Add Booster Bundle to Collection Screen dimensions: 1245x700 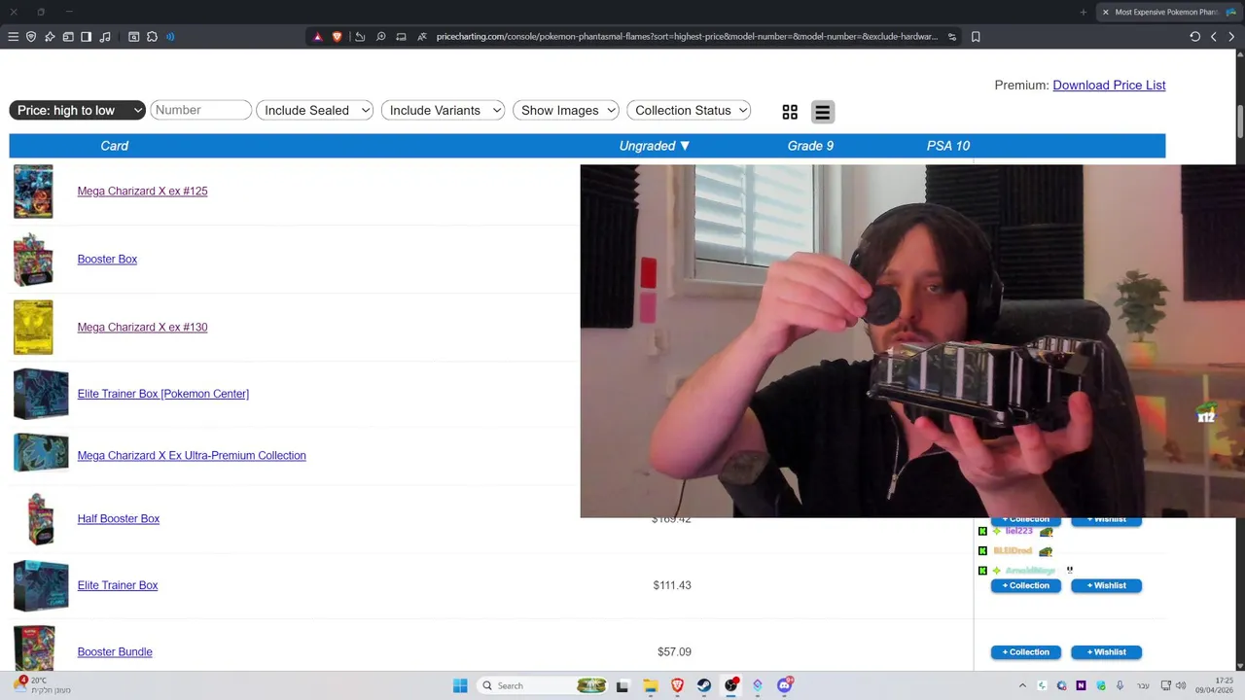point(1026,652)
